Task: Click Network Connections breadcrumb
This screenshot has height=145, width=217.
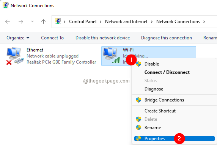Action: 178,22
